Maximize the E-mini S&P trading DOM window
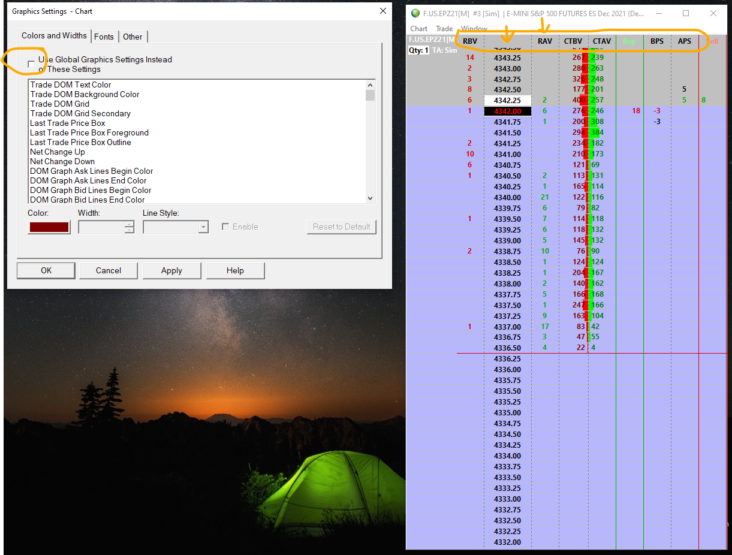The height and width of the screenshot is (555, 732). 686,13
